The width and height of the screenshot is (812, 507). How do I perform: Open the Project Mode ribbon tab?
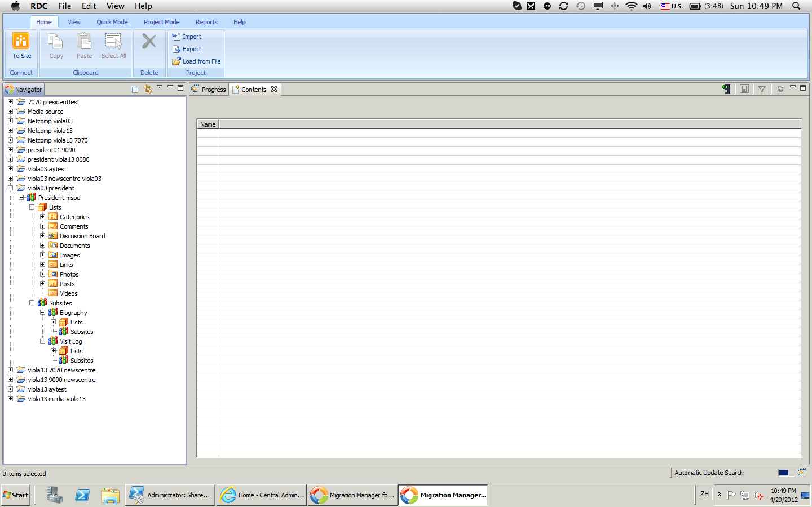(162, 22)
